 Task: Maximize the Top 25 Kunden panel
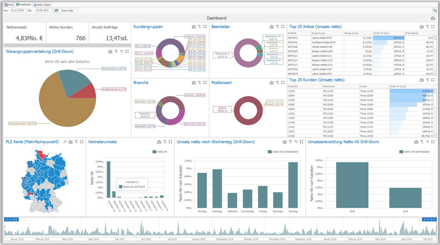[x=433, y=80]
